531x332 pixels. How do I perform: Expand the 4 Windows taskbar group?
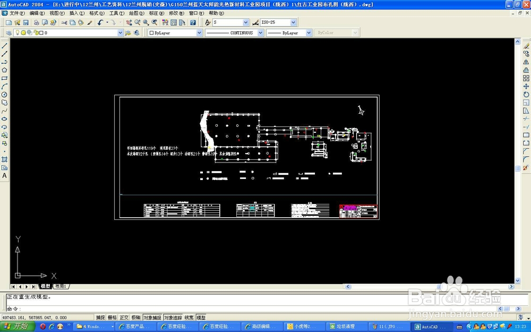click(95, 327)
